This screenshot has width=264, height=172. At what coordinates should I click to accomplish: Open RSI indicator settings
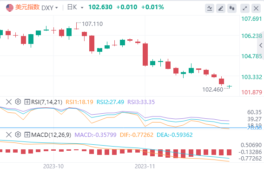click(18, 102)
